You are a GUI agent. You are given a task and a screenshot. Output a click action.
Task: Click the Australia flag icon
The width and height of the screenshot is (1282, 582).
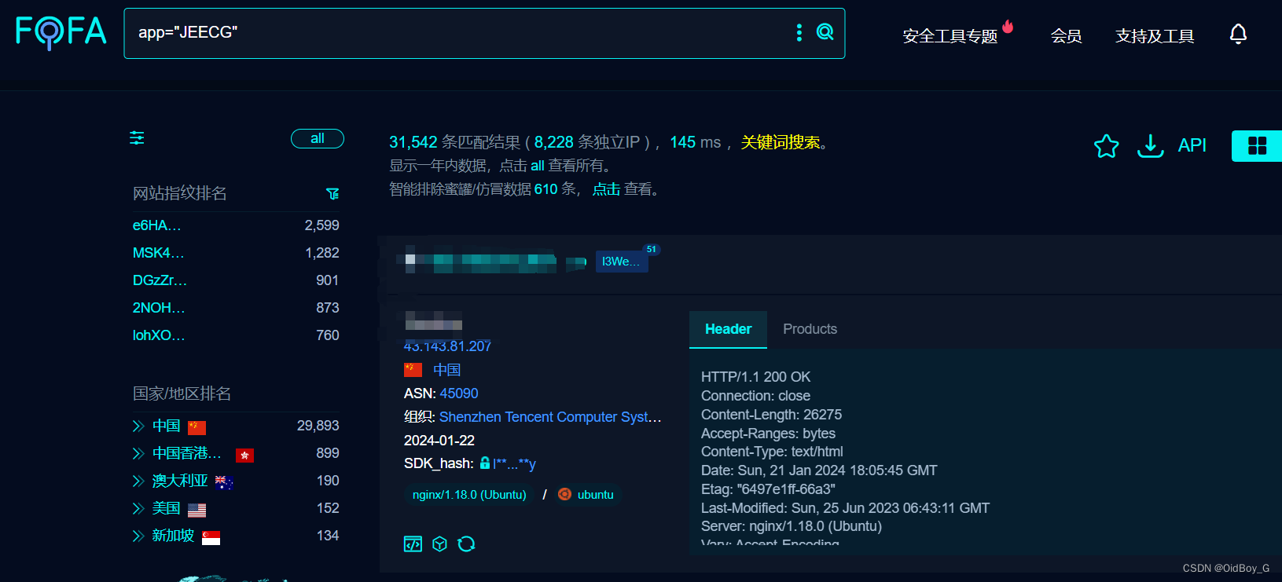coord(224,482)
